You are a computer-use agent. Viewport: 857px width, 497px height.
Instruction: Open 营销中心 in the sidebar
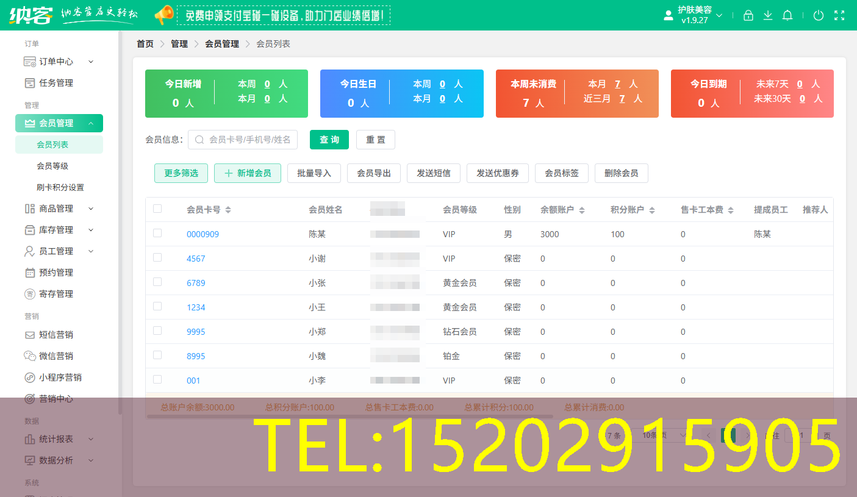pos(55,398)
